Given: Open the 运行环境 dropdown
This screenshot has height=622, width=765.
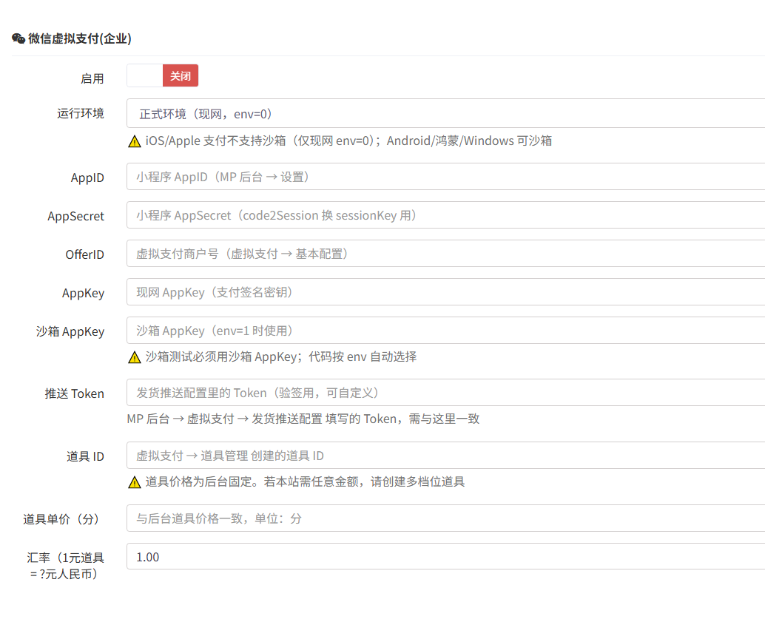Looking at the screenshot, I should (445, 114).
